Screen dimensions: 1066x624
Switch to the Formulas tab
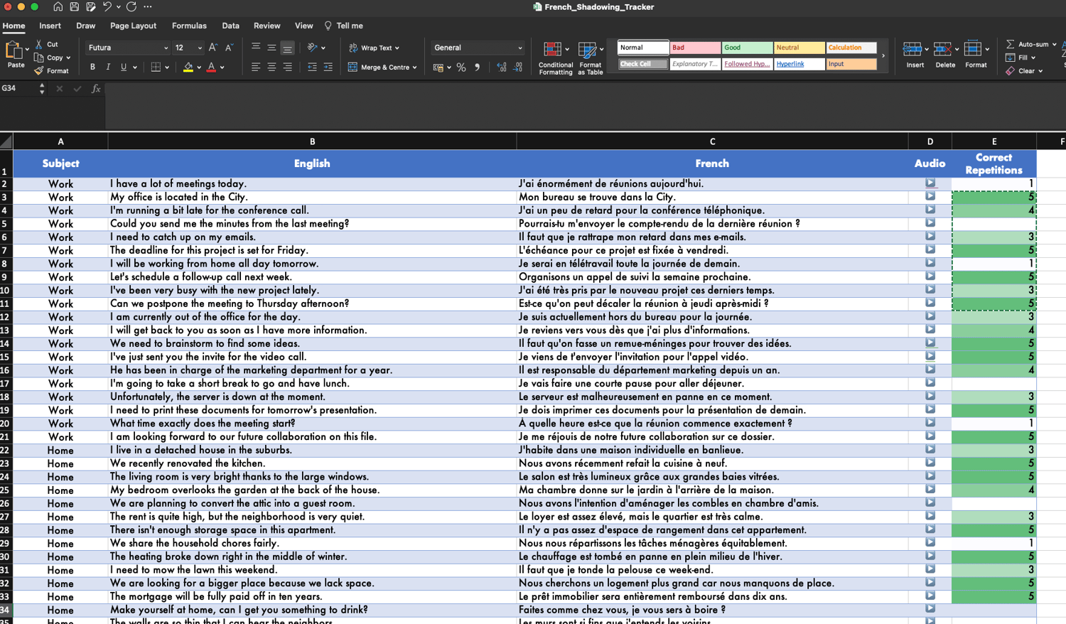coord(189,26)
